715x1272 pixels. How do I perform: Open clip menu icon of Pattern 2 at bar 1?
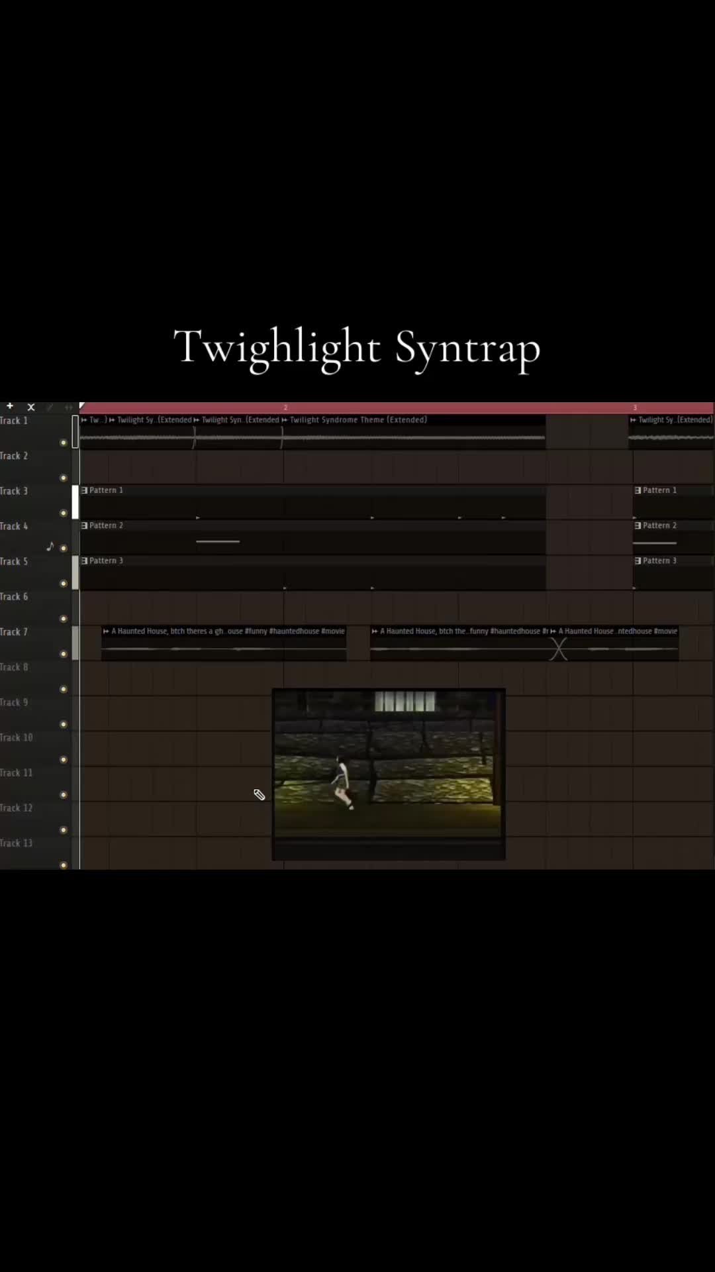click(x=84, y=525)
